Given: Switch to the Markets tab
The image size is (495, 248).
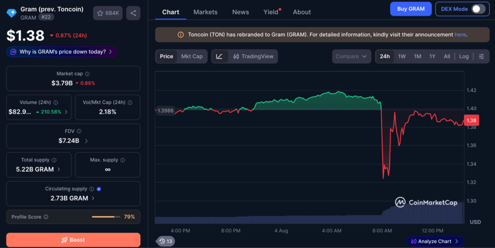Looking at the screenshot, I should (x=205, y=12).
